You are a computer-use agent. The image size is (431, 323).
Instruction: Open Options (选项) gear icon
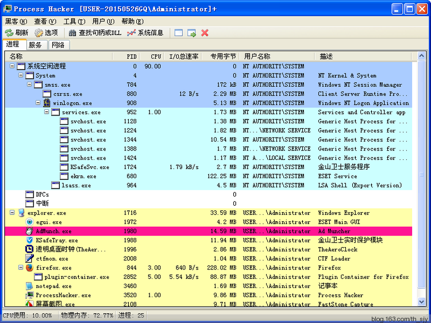click(x=39, y=33)
